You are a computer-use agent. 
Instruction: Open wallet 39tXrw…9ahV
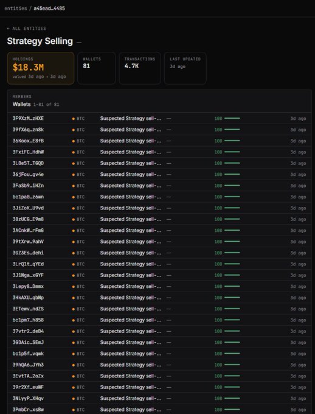point(28,242)
